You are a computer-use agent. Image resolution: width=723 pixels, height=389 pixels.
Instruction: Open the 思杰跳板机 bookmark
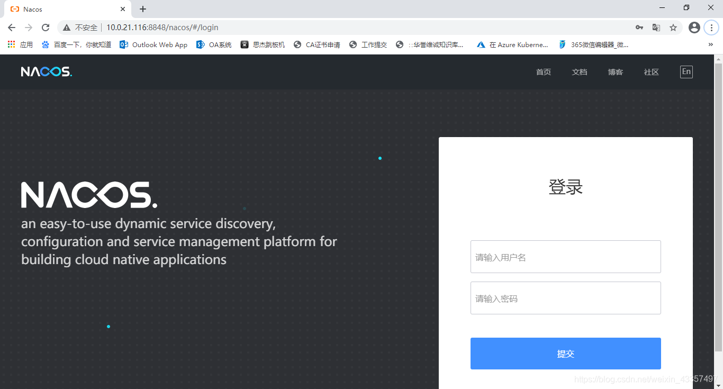click(x=263, y=45)
